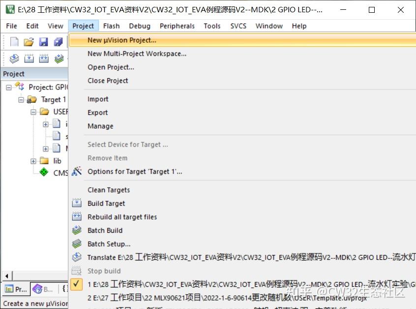Viewport: 416px width, 309px height.
Task: Click the Open file folder icon
Action: (x=29, y=42)
